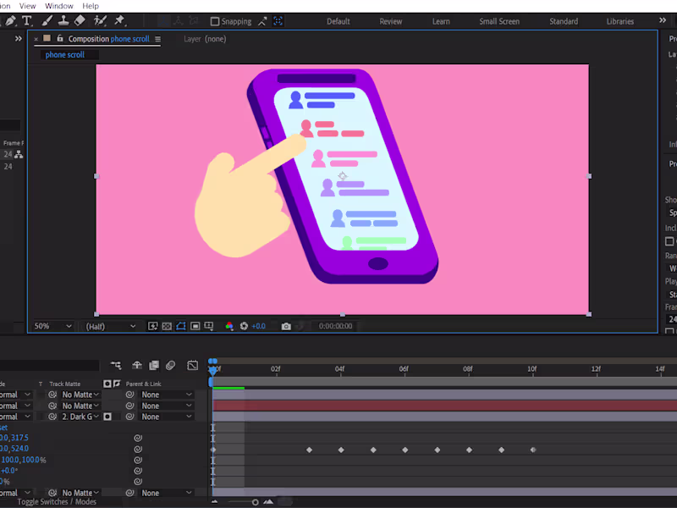Select the Puppet Pin tool

pyautogui.click(x=120, y=20)
